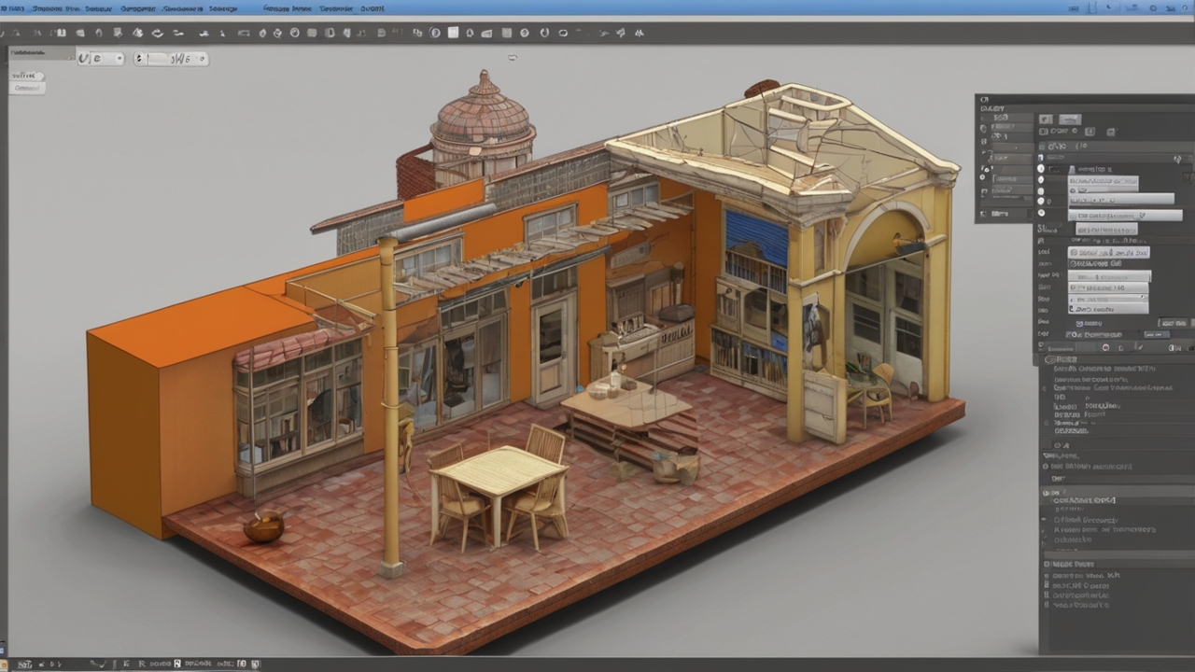Toggle the first visibility dot in the right panel
The image size is (1195, 672).
click(x=1042, y=168)
